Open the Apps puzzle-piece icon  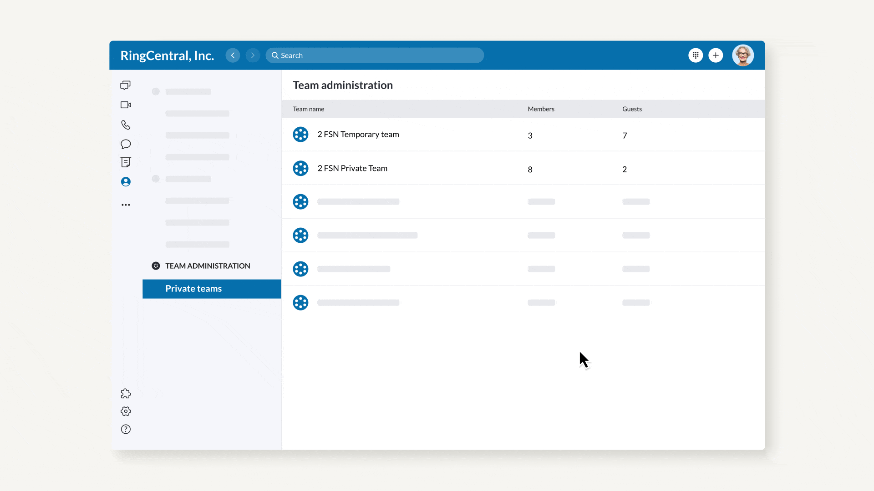click(126, 394)
